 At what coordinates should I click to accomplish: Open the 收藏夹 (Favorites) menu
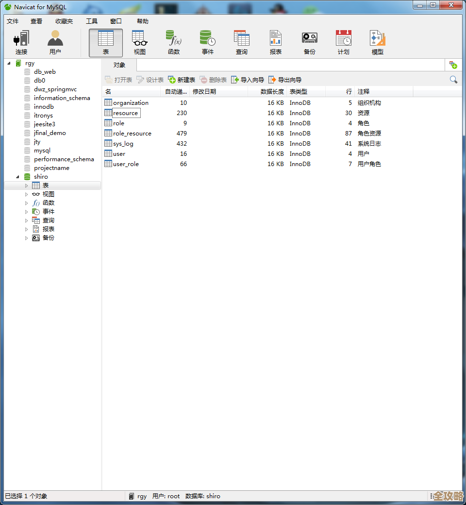click(64, 21)
